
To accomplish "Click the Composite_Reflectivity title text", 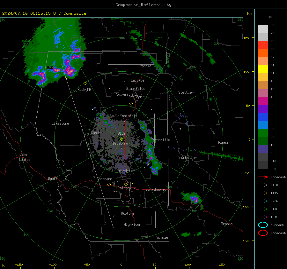I will 143,5.
